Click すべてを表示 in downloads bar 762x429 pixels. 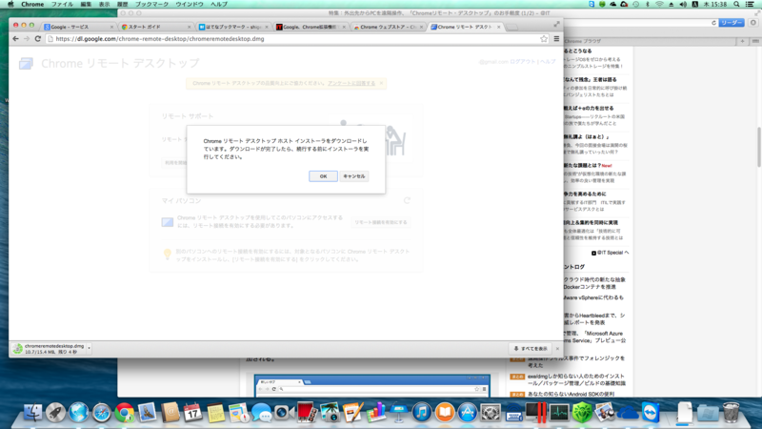click(531, 349)
